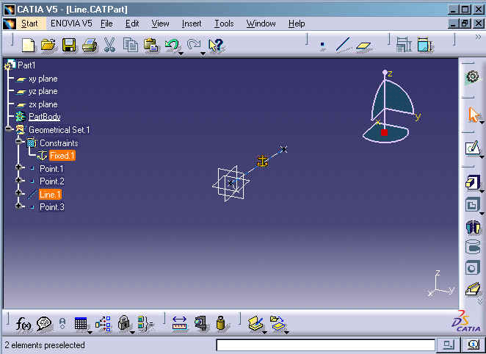Open the Insert menu
Screen dimensions: 486x354
click(192, 24)
